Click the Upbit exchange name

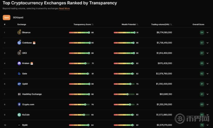point(25,84)
